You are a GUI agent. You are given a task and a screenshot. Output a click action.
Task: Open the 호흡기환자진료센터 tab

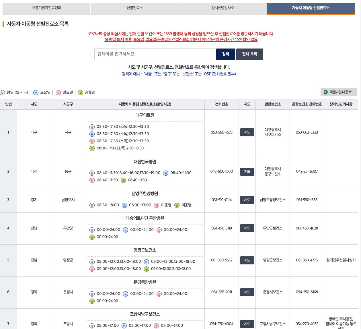[46, 8]
